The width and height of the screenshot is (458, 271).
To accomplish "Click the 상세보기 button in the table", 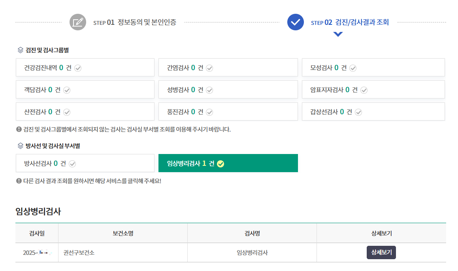I will (x=381, y=252).
